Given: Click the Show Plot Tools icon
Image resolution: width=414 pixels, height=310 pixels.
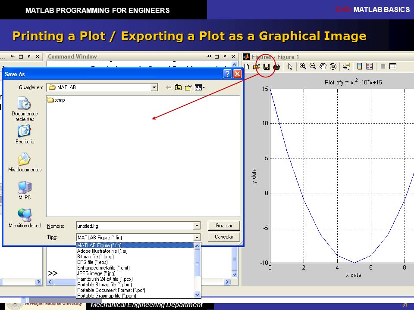Looking at the screenshot, I should tap(393, 66).
